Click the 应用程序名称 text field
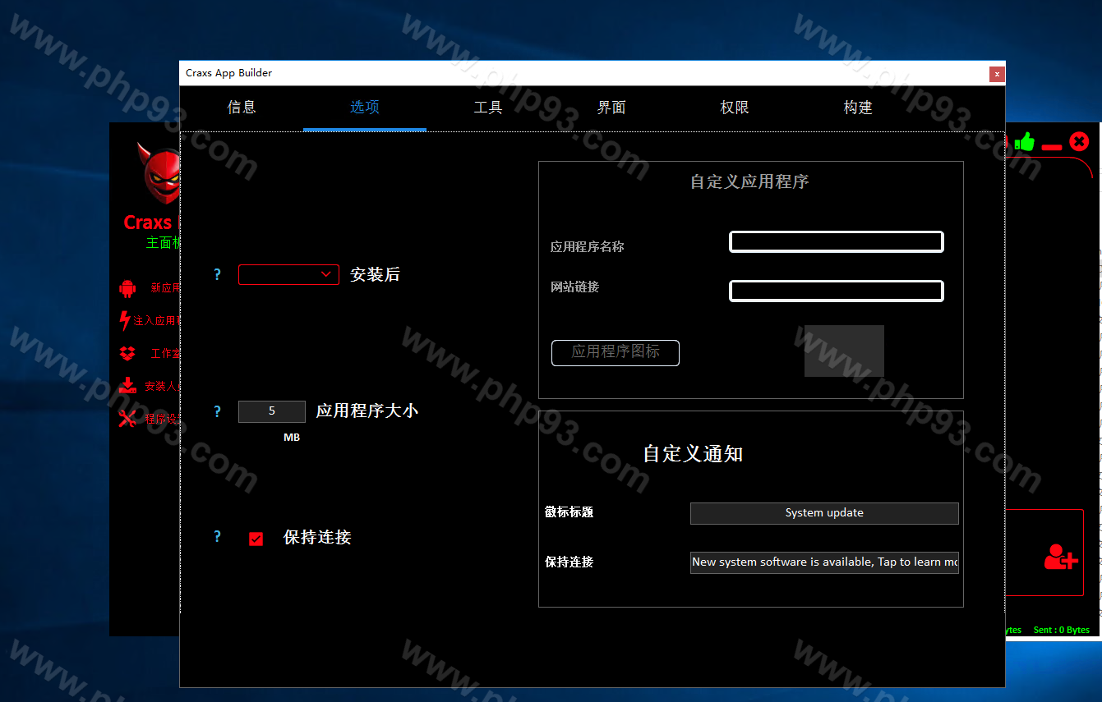Image resolution: width=1102 pixels, height=702 pixels. click(x=836, y=241)
